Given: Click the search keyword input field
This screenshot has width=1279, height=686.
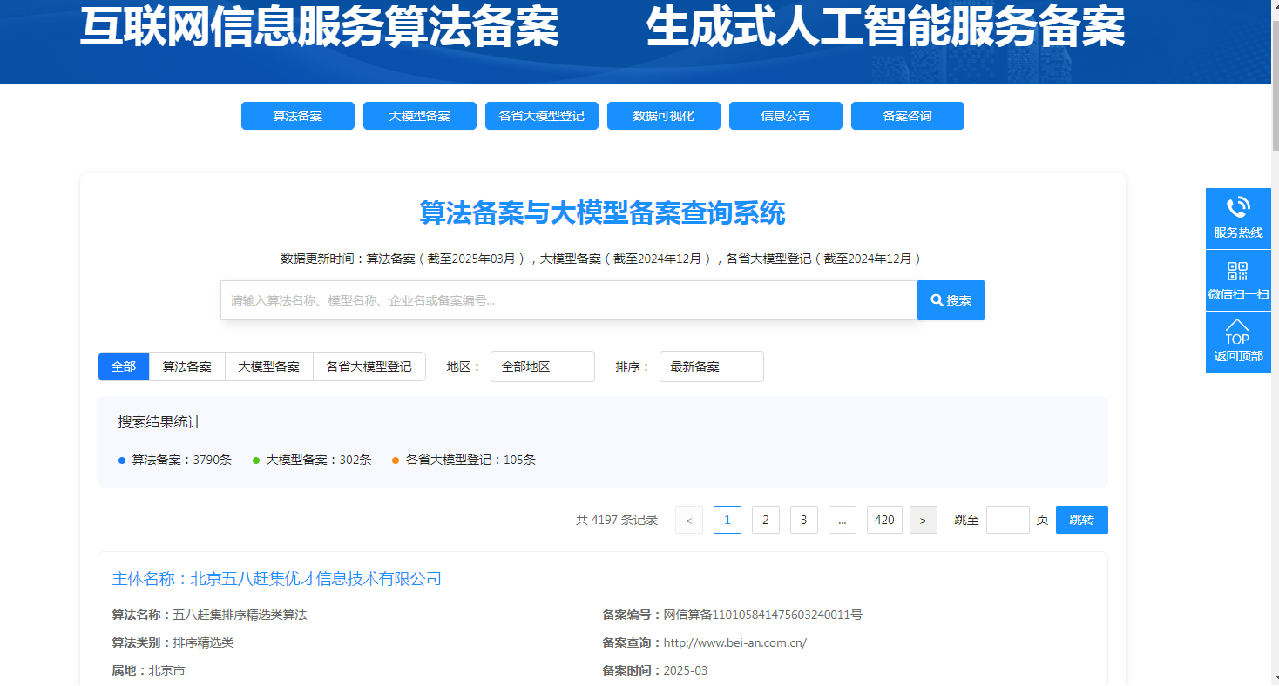Looking at the screenshot, I should pos(568,300).
